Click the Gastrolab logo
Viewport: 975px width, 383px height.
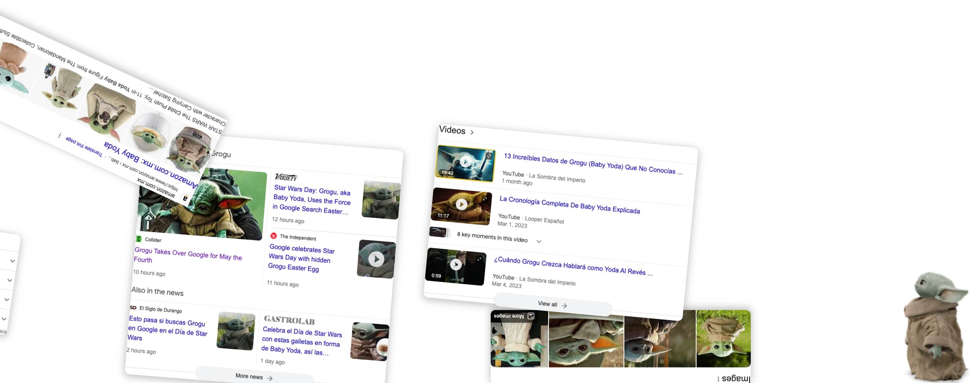[x=289, y=320]
